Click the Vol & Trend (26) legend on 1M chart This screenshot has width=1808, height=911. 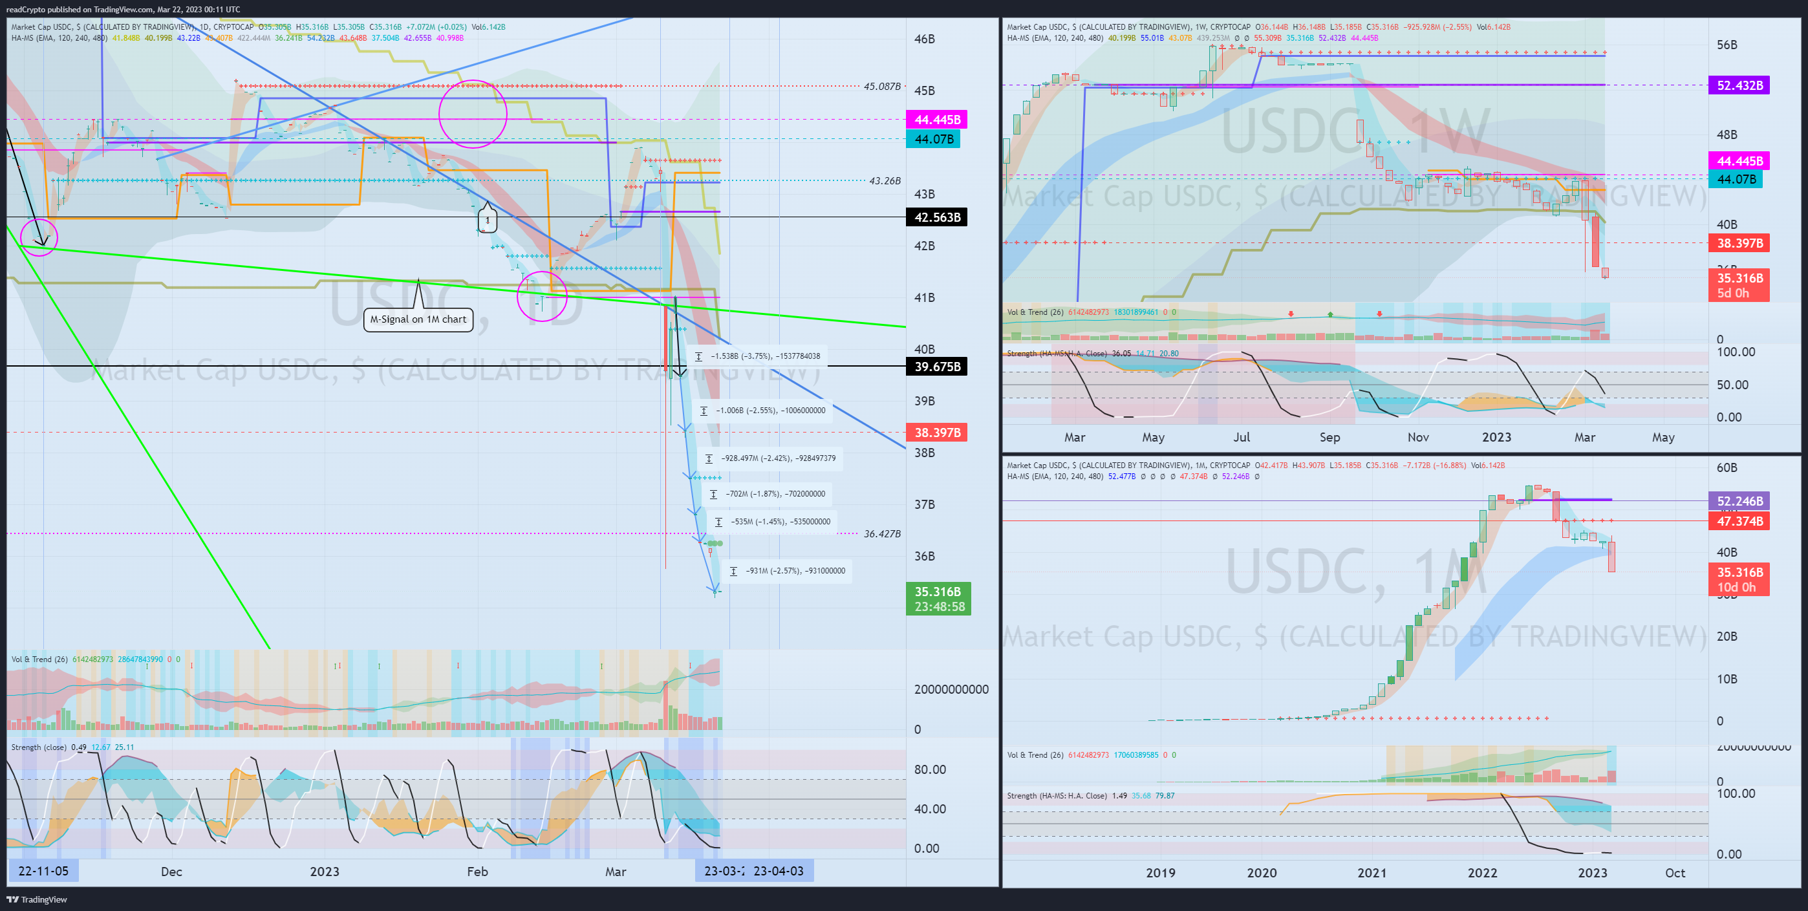pos(1035,755)
